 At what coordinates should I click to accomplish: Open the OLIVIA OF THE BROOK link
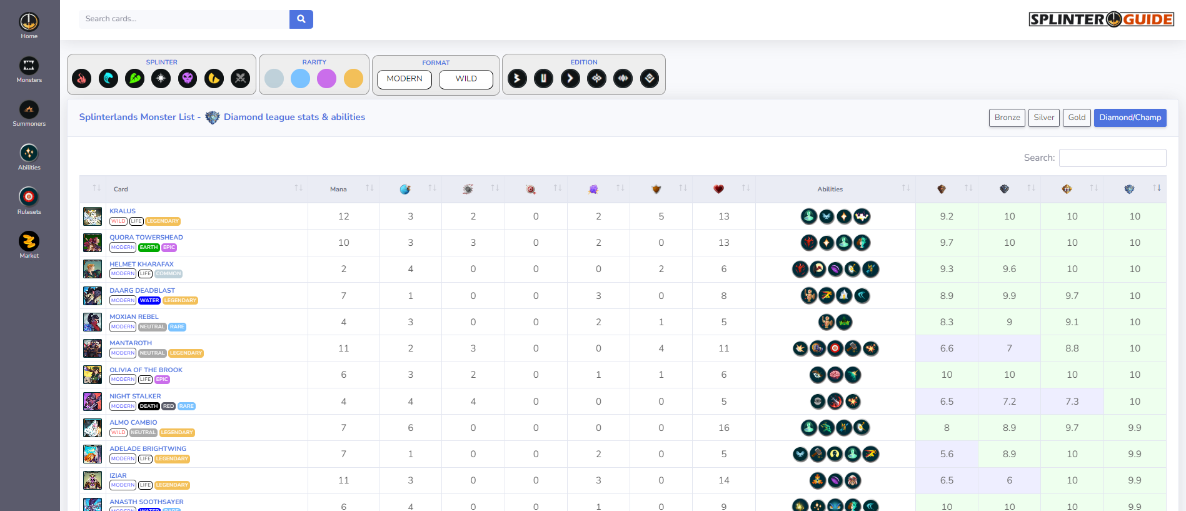[146, 370]
